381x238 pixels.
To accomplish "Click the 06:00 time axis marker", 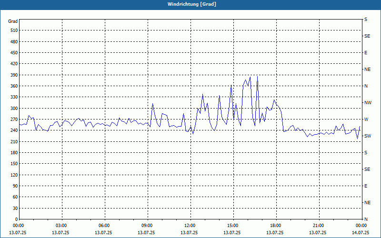I will pos(104,226).
